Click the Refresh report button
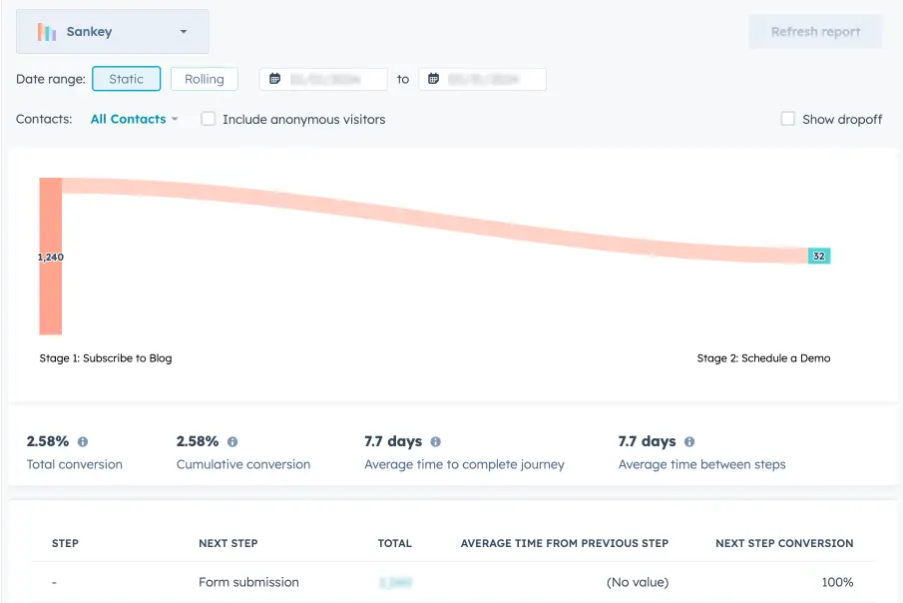The height and width of the screenshot is (603, 903). [x=814, y=31]
